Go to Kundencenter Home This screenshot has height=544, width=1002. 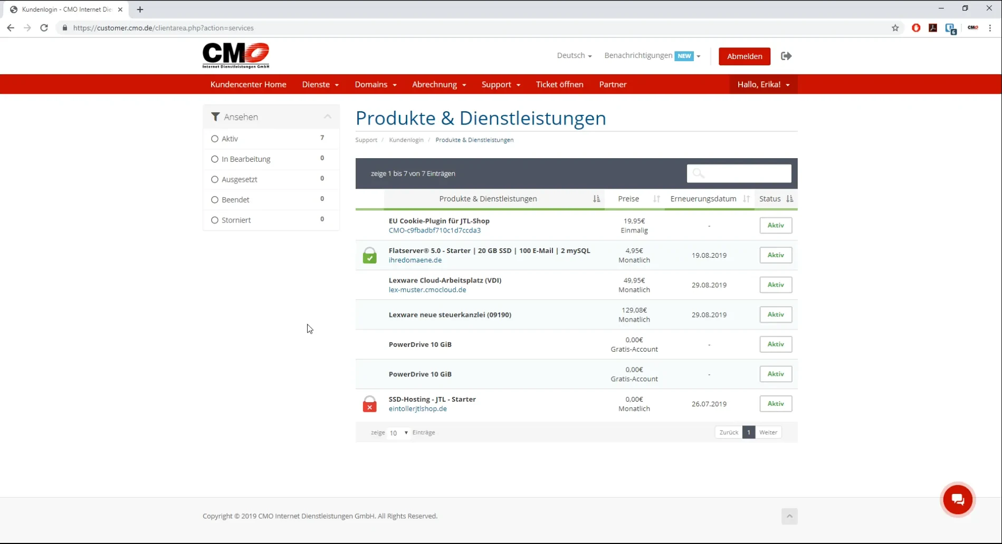point(248,84)
